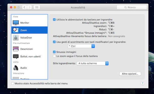Open Stile ingrandimento dropdown
The image size is (154, 94).
93,63
